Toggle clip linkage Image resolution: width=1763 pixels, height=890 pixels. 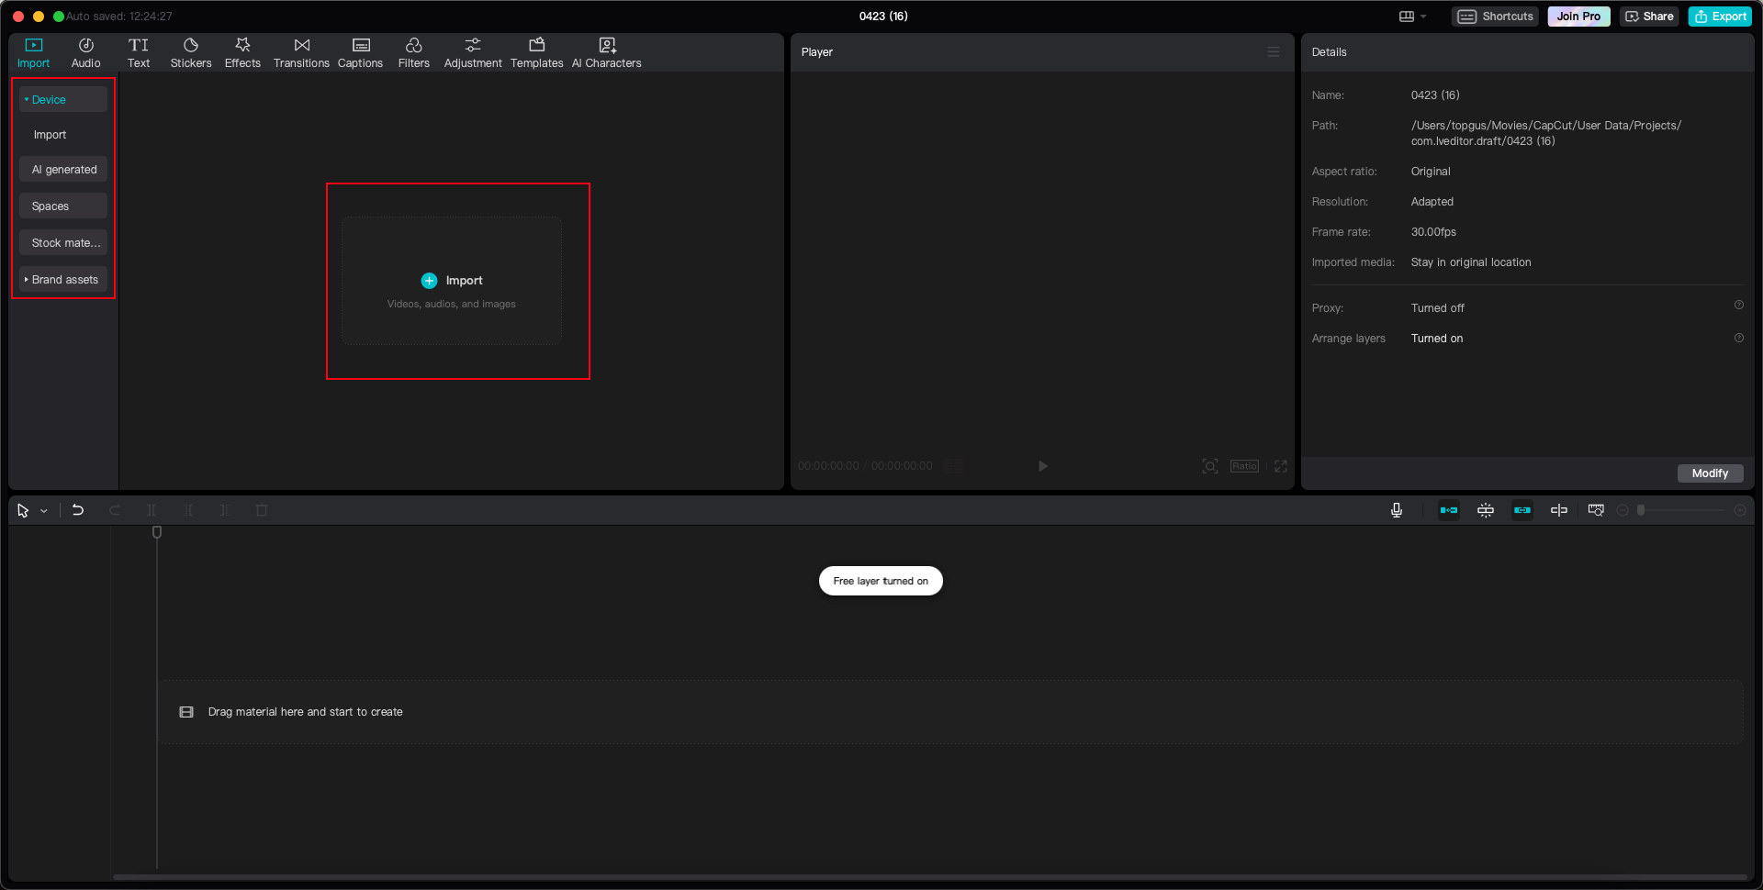[x=1522, y=510]
